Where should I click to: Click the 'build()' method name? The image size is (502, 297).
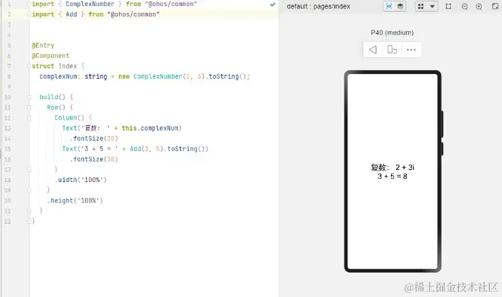pyautogui.click(x=52, y=97)
